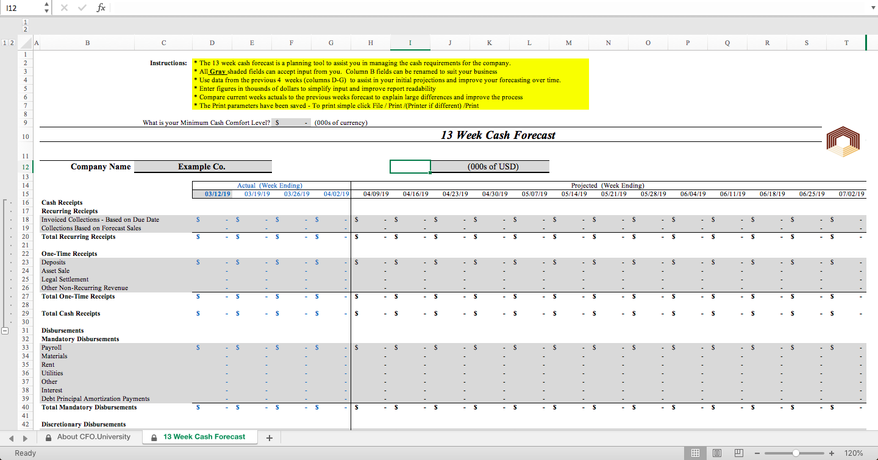Click the formula bar confirm checkmark icon
The height and width of the screenshot is (460, 878).
click(x=82, y=7)
